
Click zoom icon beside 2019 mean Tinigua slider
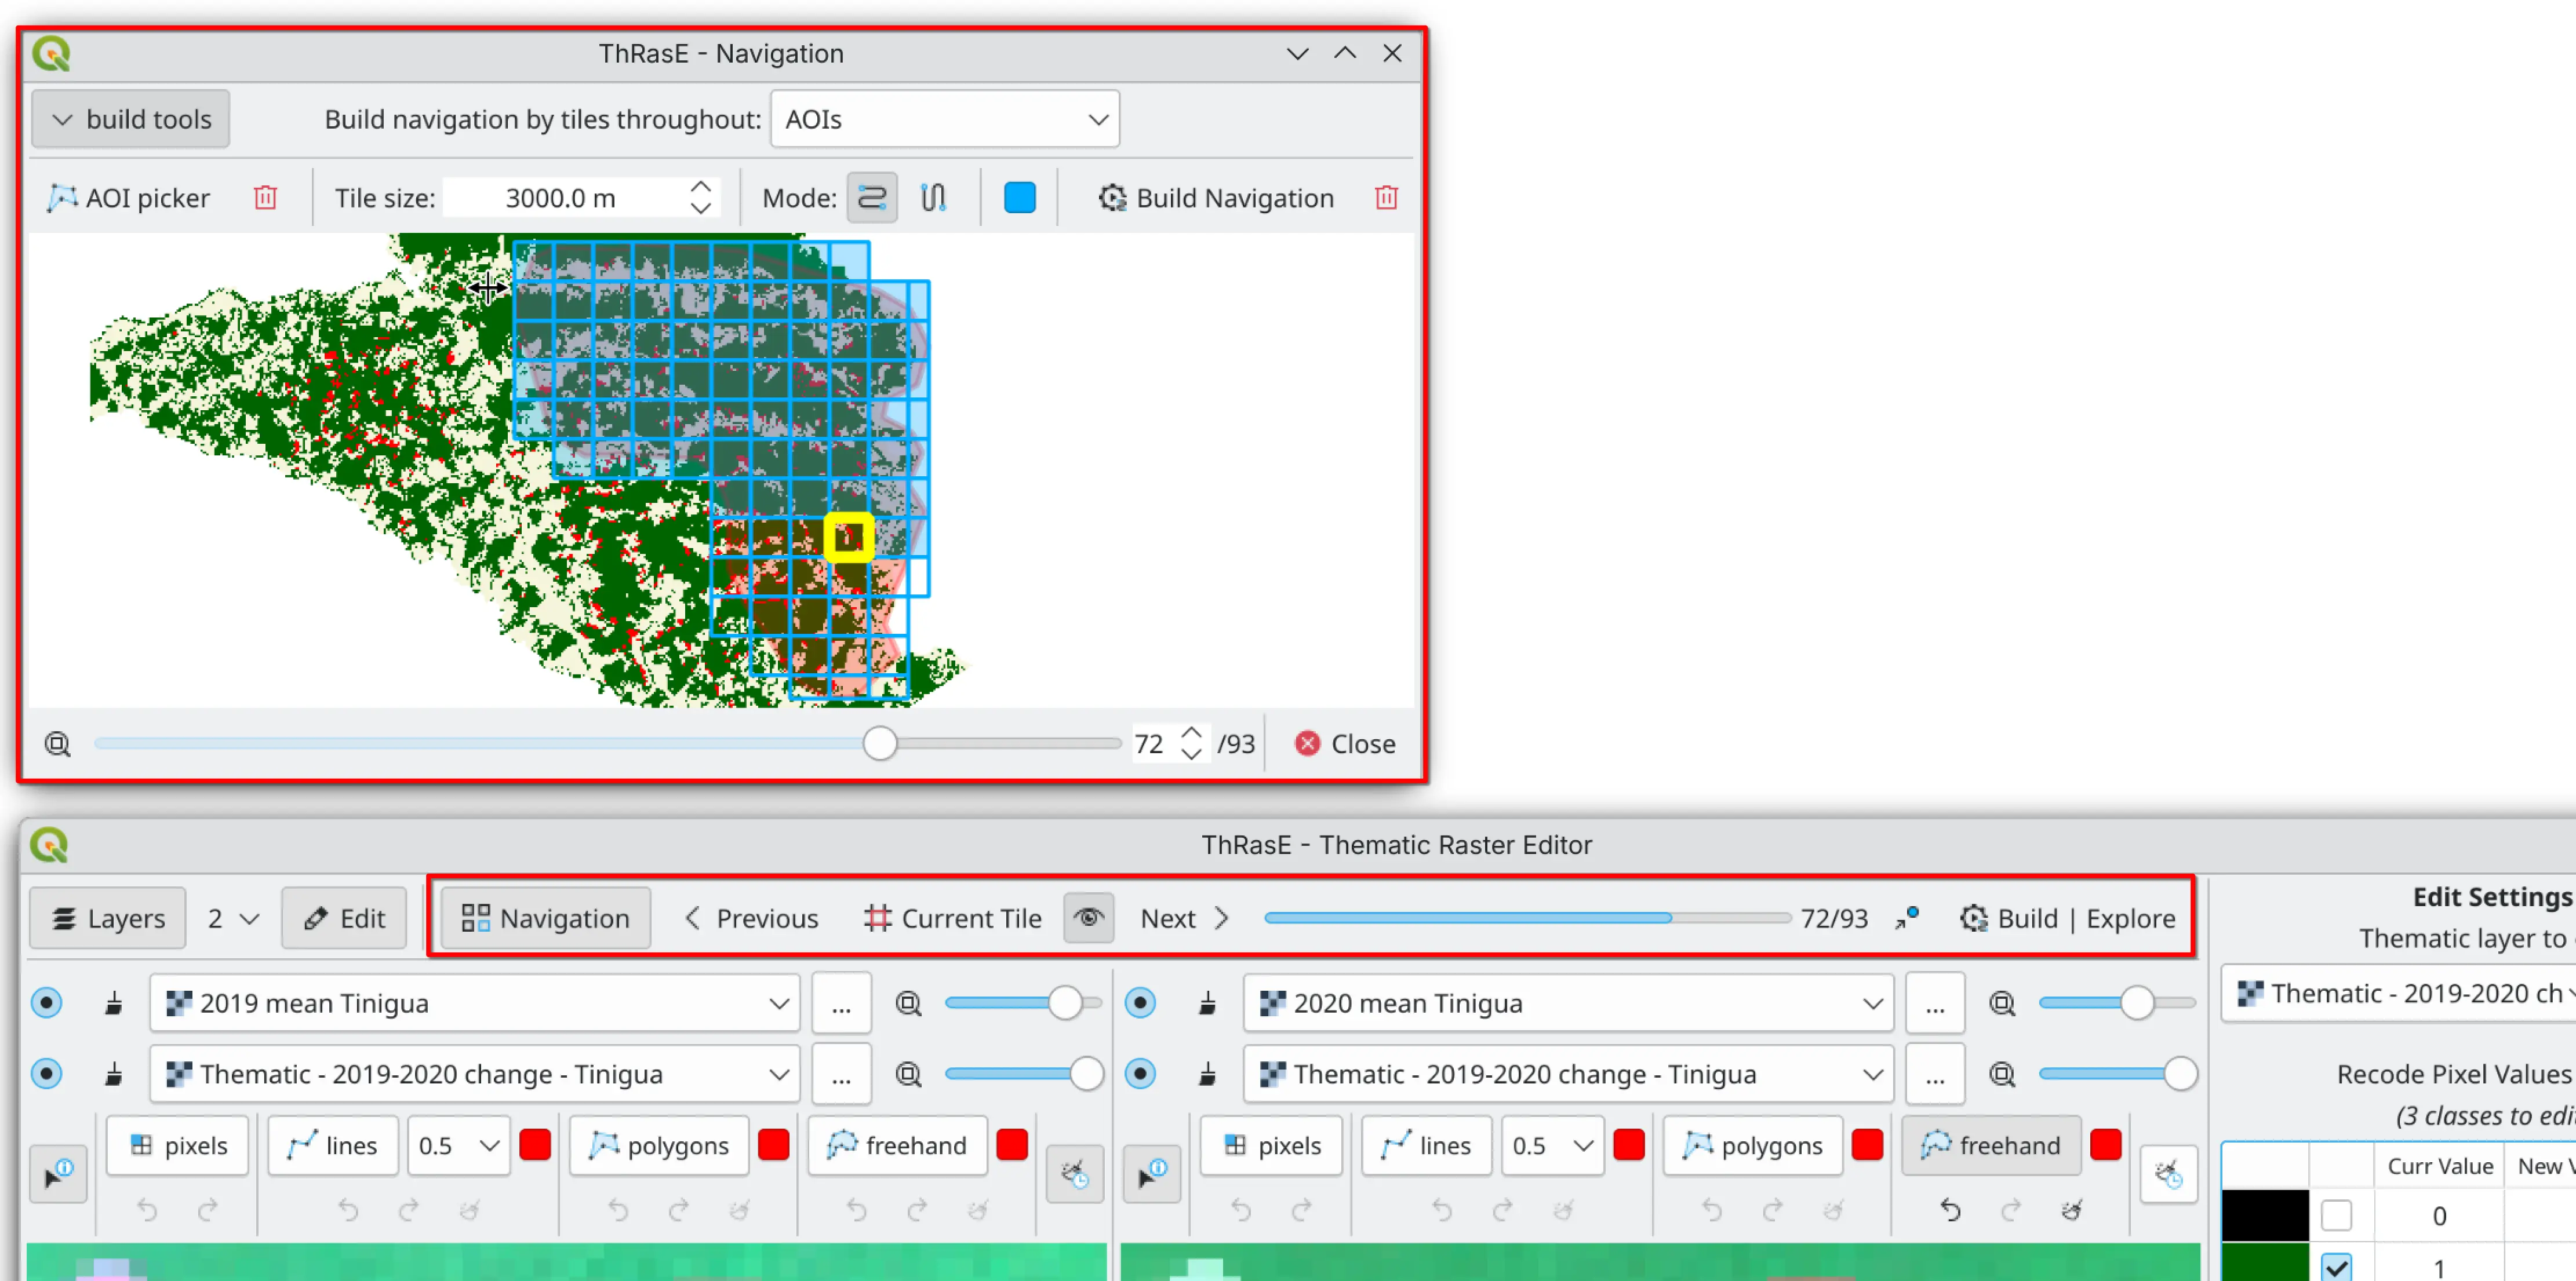tap(908, 1002)
